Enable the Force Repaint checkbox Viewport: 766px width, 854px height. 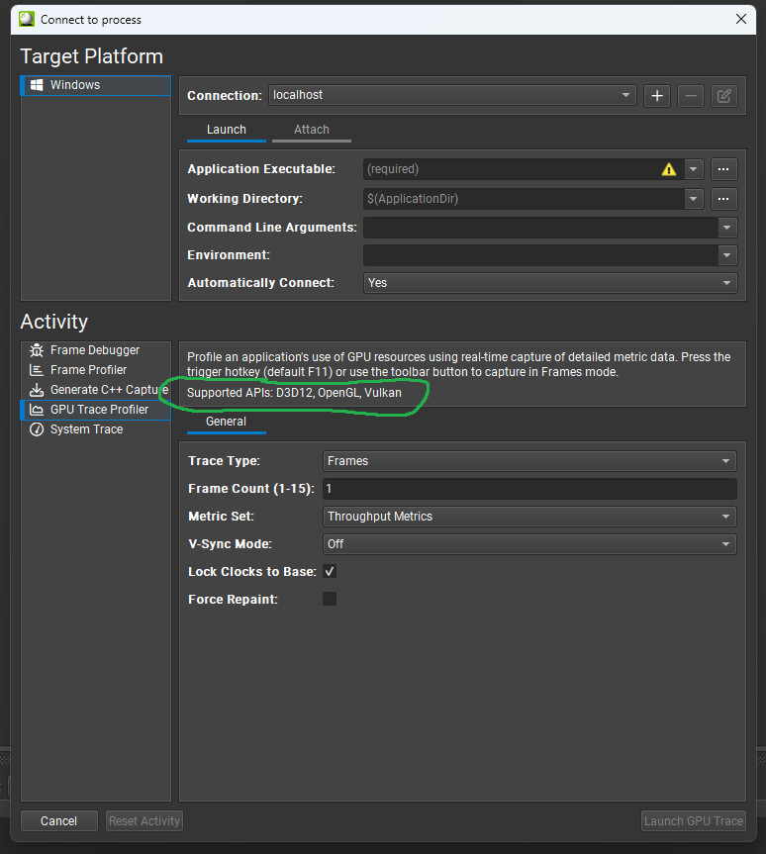330,599
